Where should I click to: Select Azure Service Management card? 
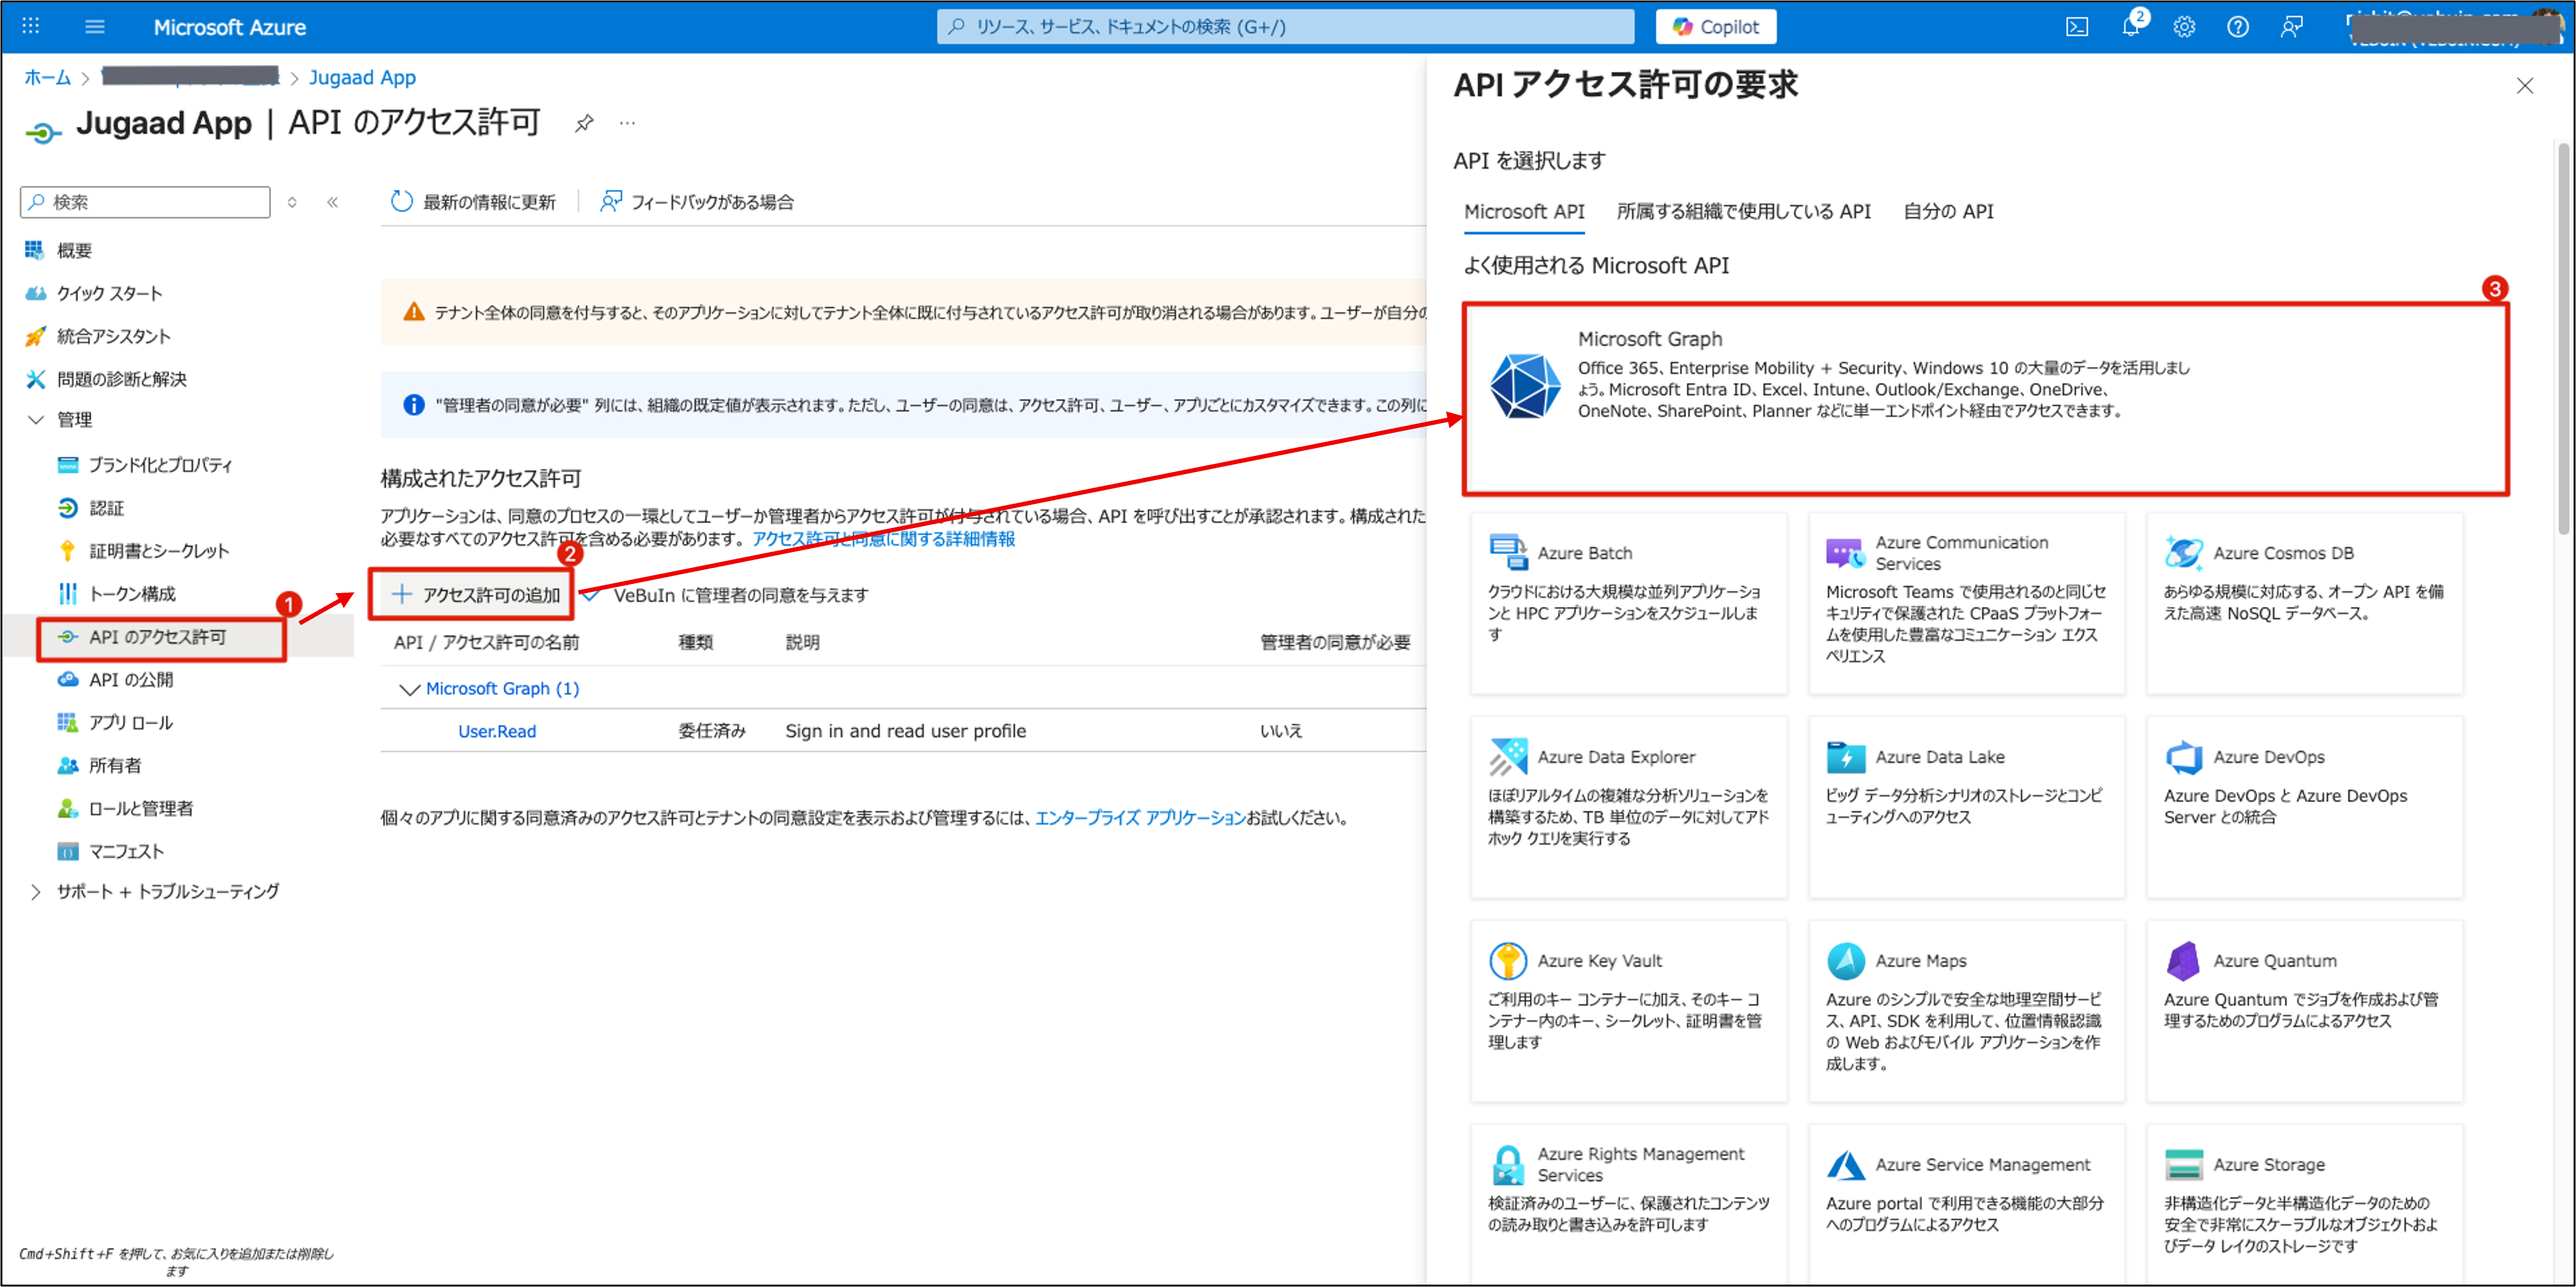[1966, 1204]
